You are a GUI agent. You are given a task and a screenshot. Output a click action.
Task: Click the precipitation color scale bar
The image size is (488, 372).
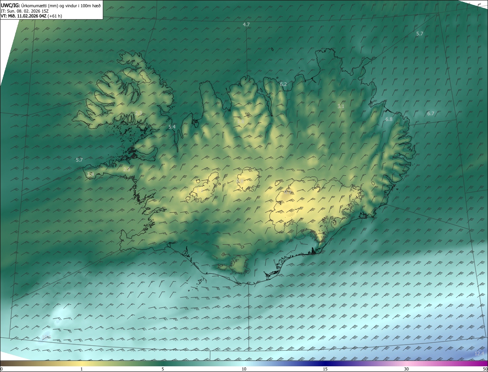click(x=244, y=363)
